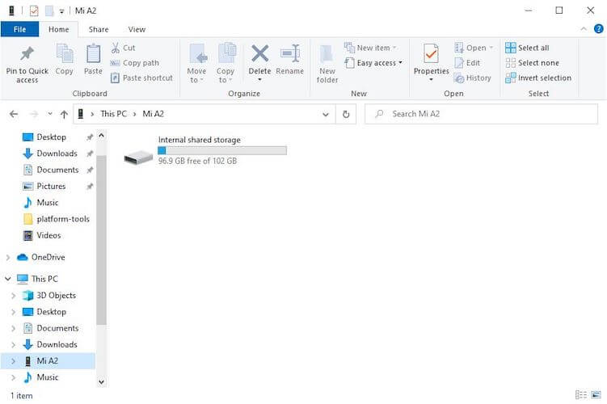Image resolution: width=607 pixels, height=404 pixels.
Task: Click Properties icon in quick access toolbar
Action: [x=34, y=11]
